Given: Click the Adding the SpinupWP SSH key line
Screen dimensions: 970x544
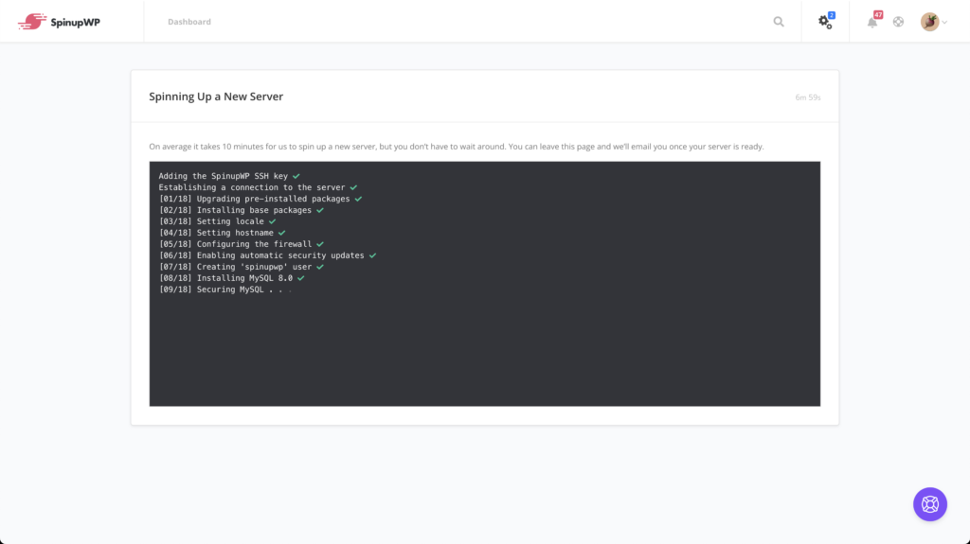Looking at the screenshot, I should point(229,176).
